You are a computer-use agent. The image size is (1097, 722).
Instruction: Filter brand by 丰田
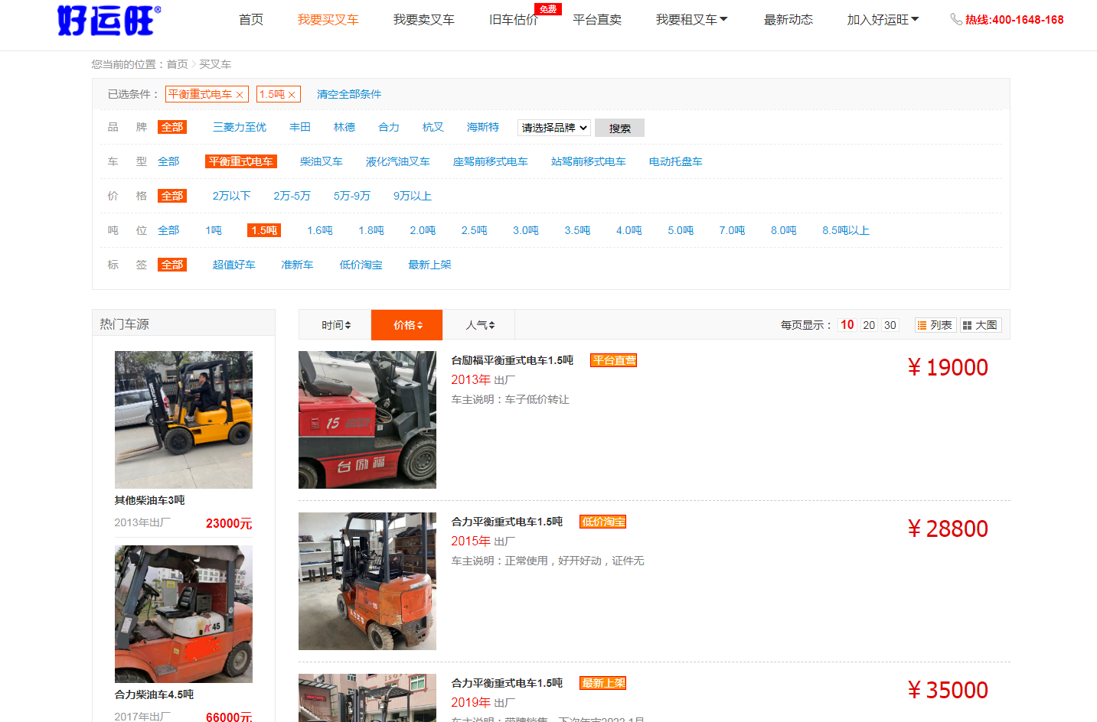click(300, 127)
